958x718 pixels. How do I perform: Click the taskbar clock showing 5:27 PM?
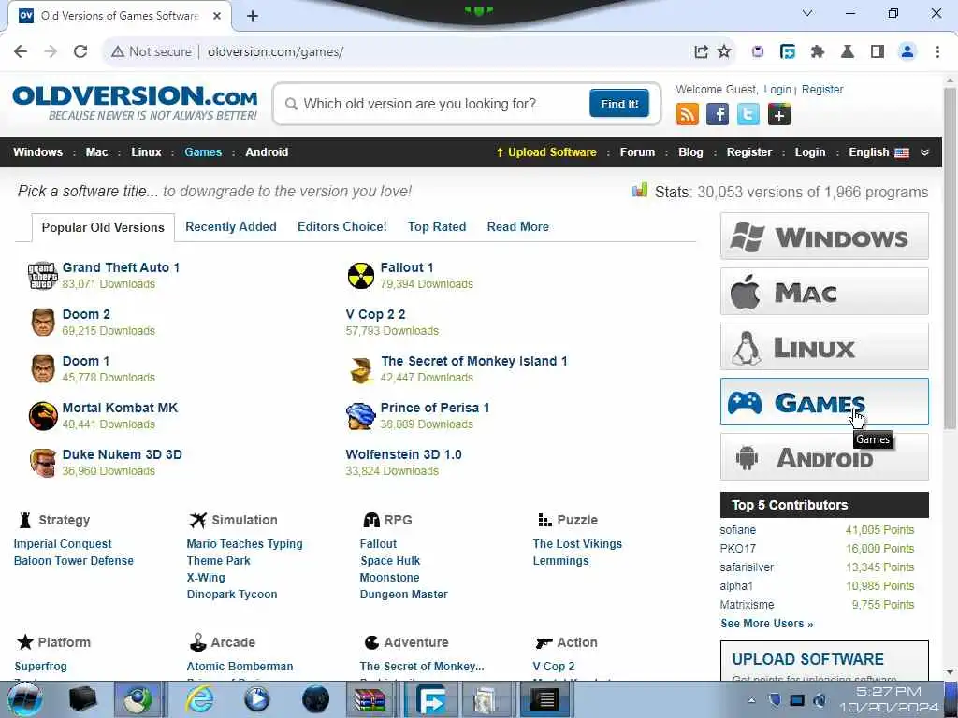[x=889, y=699]
